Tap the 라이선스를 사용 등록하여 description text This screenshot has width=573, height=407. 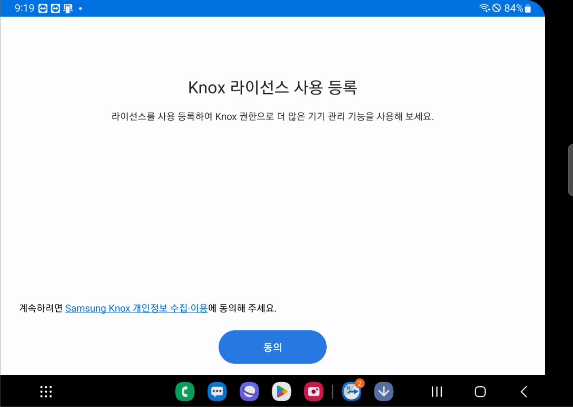click(272, 117)
